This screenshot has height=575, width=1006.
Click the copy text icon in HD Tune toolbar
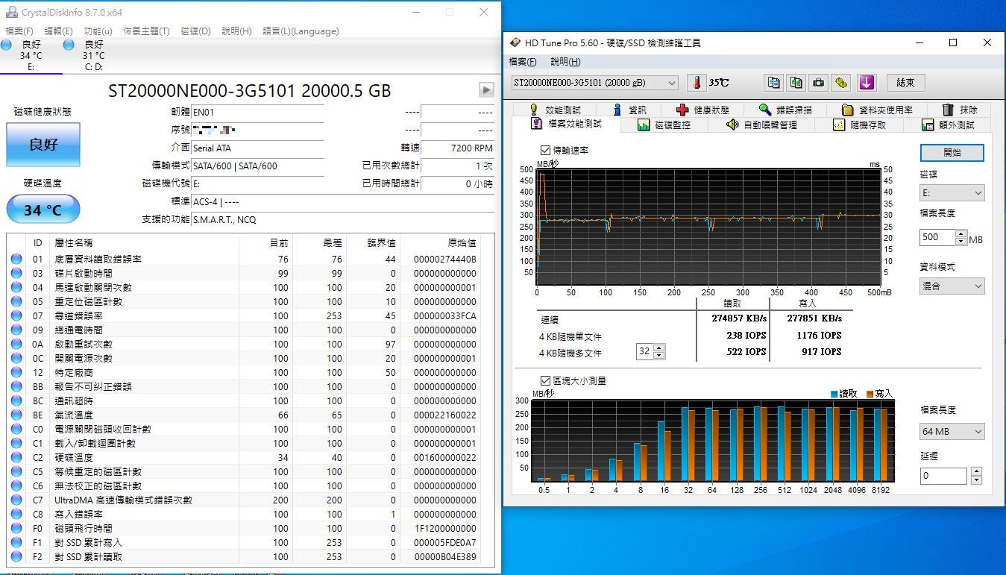774,83
